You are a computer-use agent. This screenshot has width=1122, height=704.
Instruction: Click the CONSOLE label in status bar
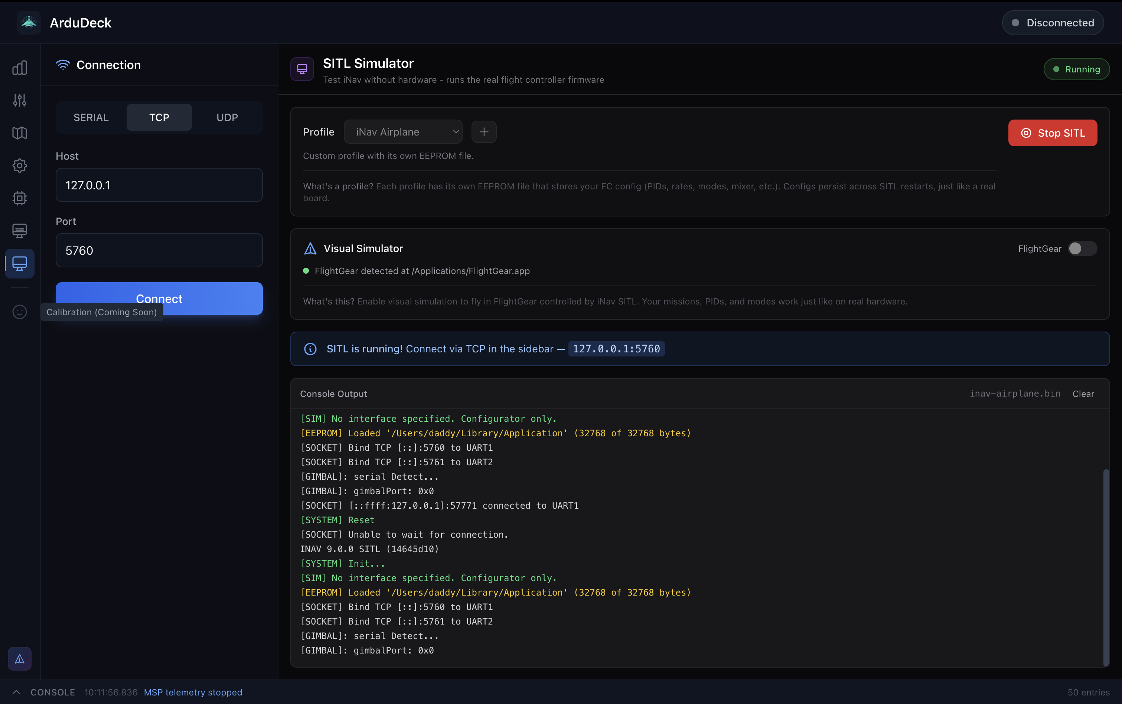tap(53, 692)
